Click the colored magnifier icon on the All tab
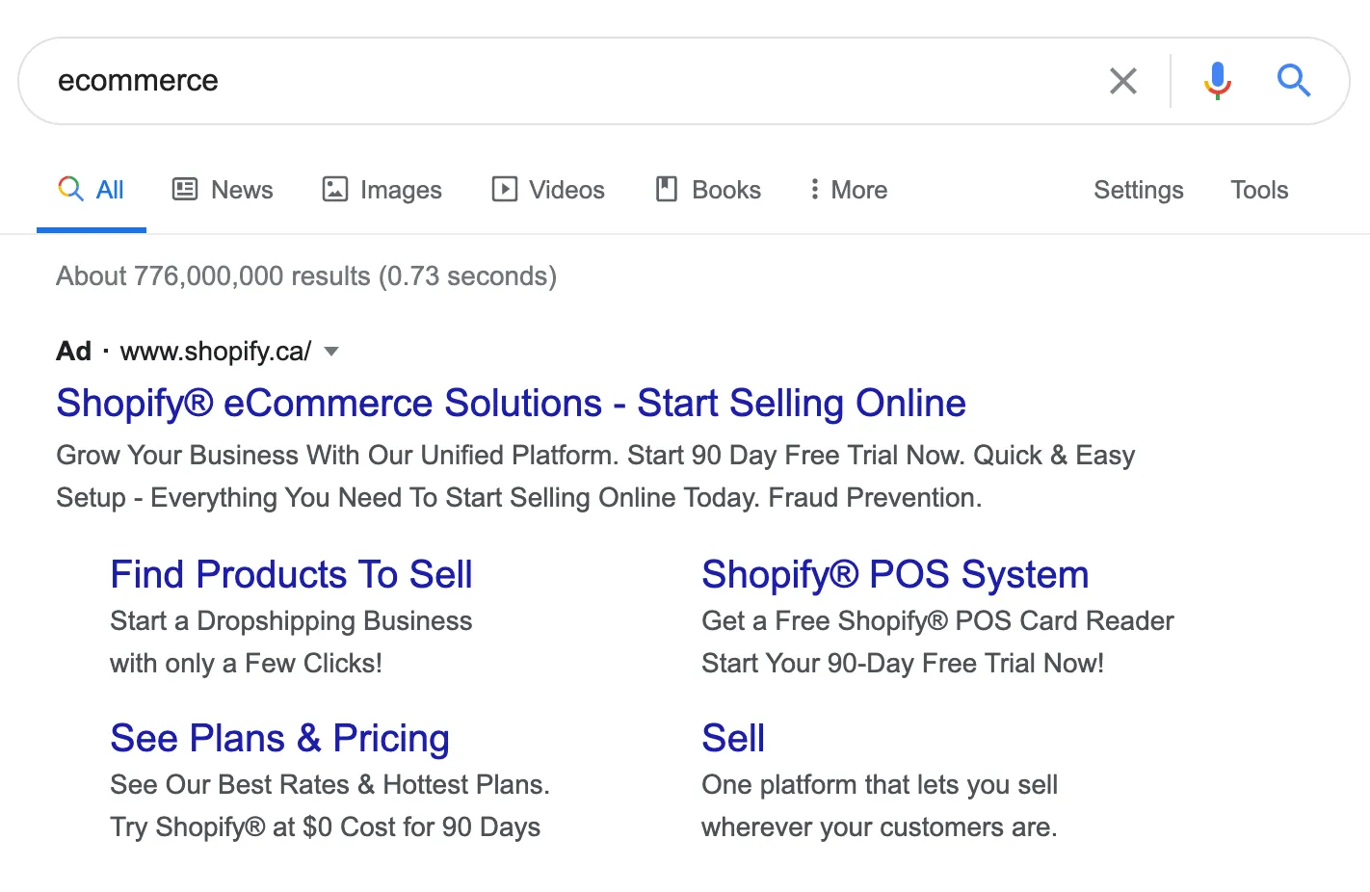Screen dimensions: 1370x892 coord(70,189)
